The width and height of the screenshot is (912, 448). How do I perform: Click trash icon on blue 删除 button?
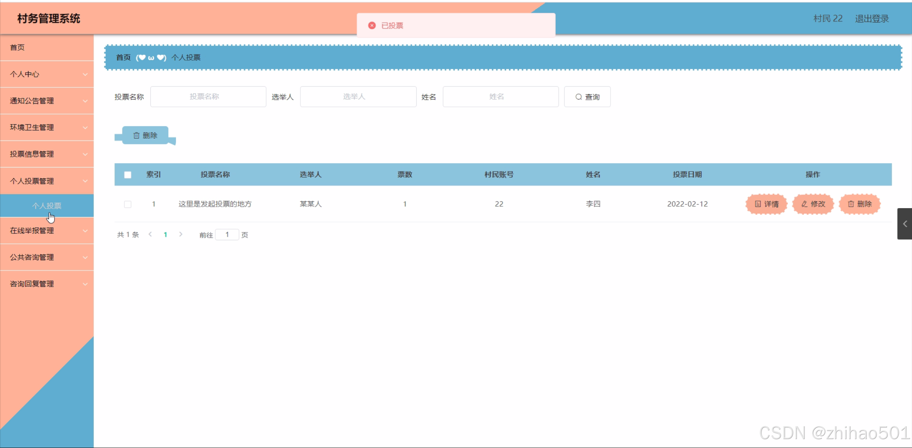[x=136, y=135]
